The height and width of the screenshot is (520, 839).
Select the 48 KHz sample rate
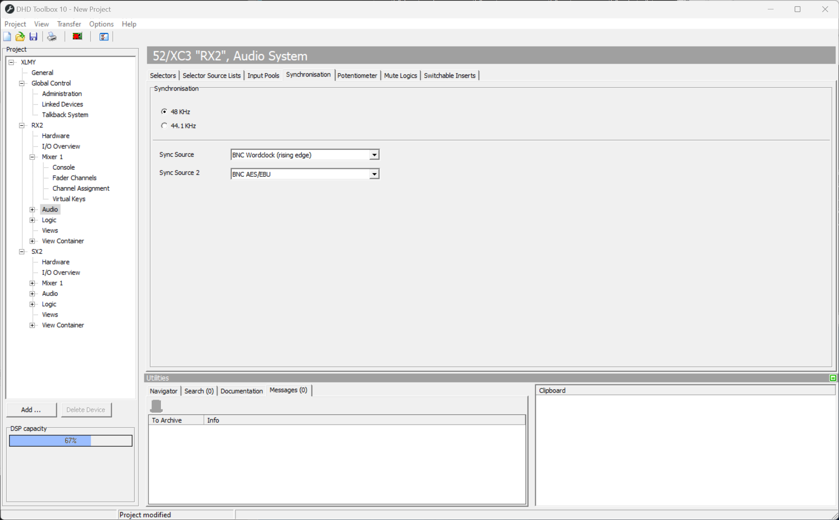coord(164,111)
